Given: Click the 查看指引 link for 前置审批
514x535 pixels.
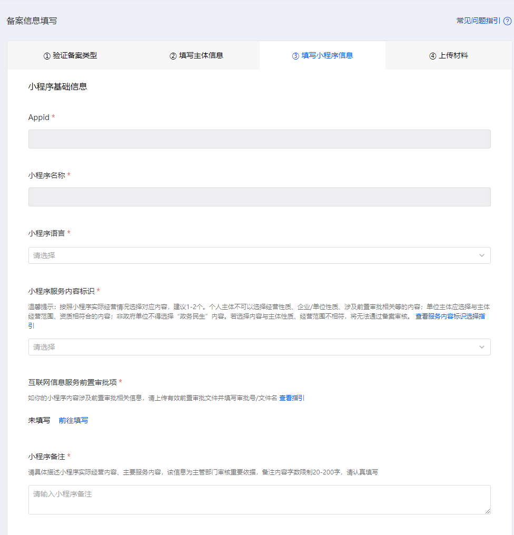Looking at the screenshot, I should pyautogui.click(x=292, y=398).
